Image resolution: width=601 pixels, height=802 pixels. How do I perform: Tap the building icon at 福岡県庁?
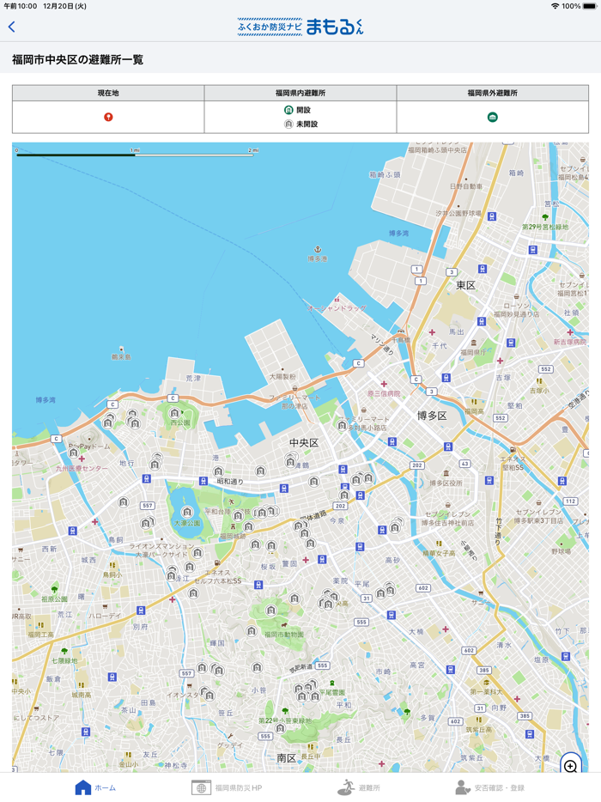[474, 343]
